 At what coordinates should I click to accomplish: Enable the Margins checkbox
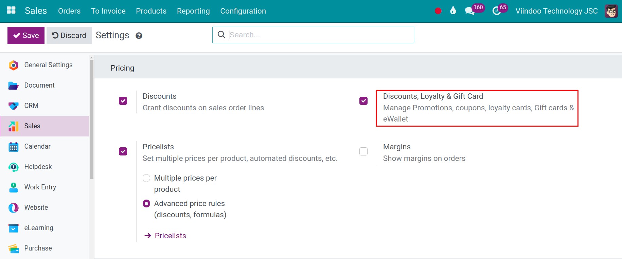[x=363, y=151]
